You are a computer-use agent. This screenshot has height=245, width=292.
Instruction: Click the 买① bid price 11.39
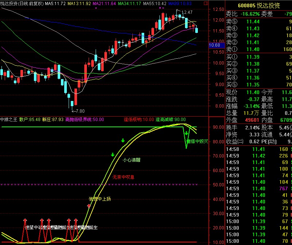coord(253,57)
